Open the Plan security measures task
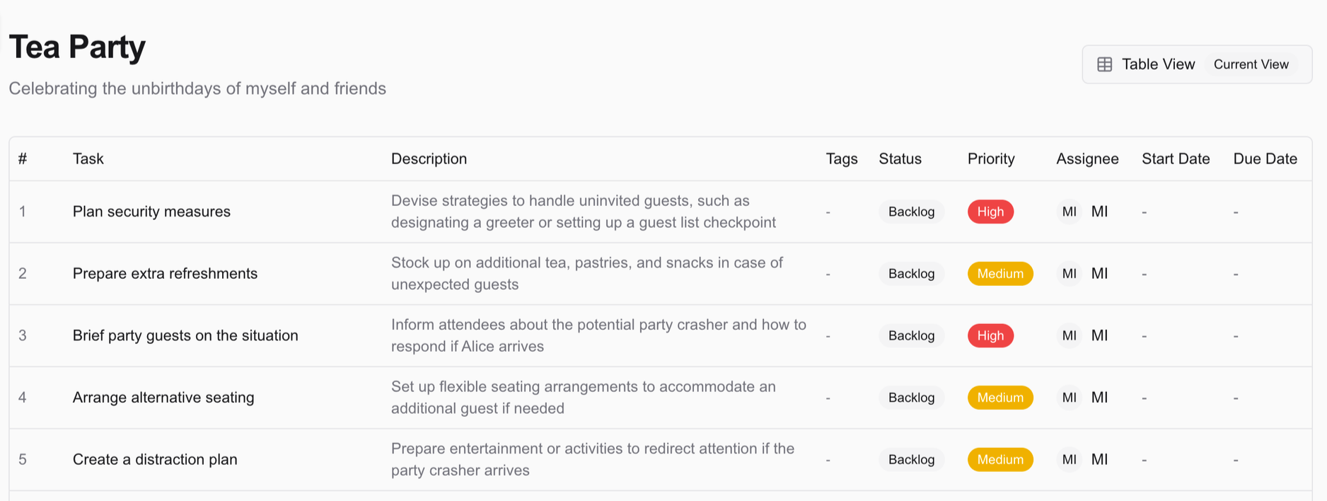Viewport: 1327px width, 501px height. [x=151, y=212]
